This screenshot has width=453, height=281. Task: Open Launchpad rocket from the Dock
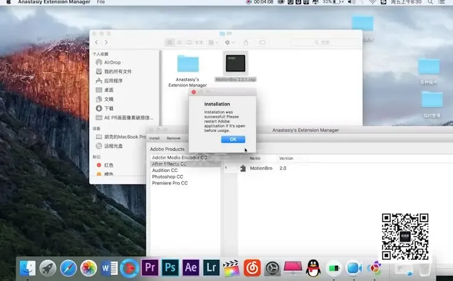coord(48,267)
